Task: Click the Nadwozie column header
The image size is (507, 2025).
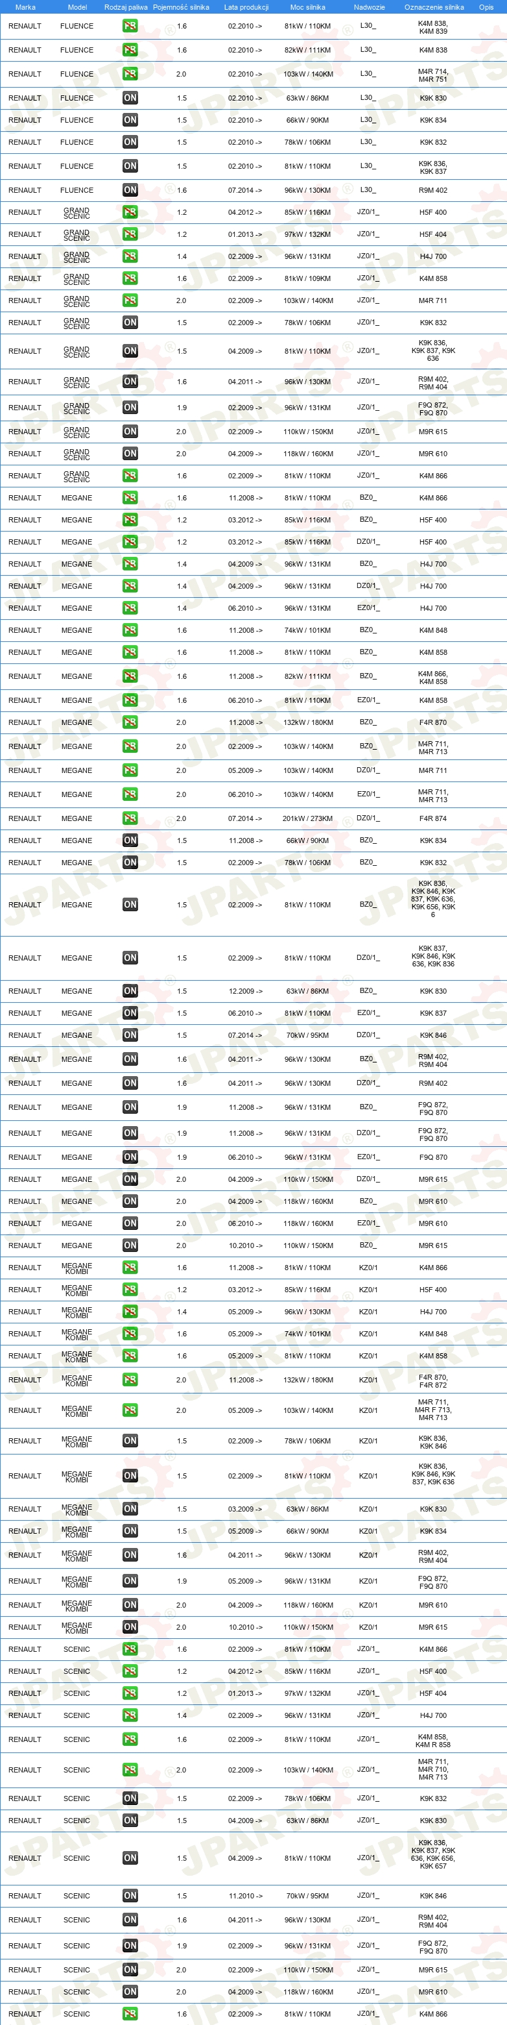Action: point(369,7)
